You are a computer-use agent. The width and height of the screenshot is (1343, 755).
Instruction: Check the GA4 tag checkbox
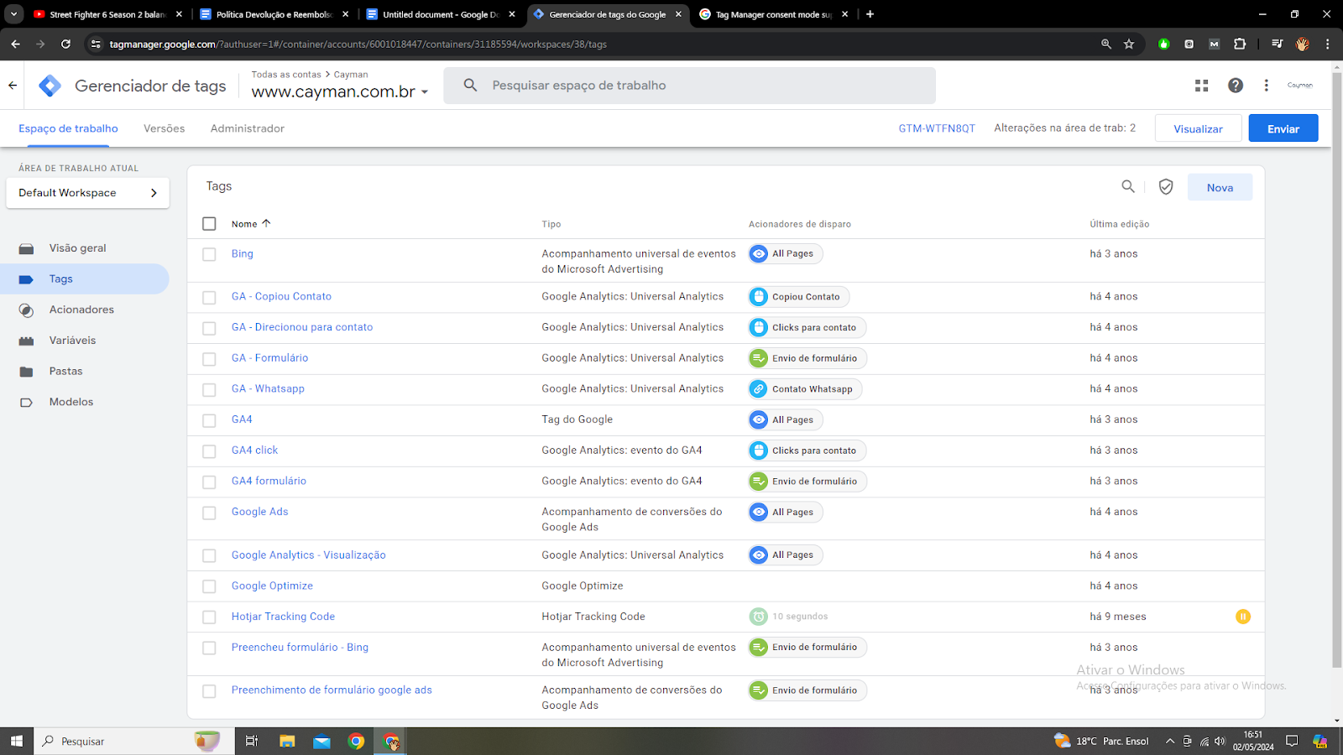point(209,420)
